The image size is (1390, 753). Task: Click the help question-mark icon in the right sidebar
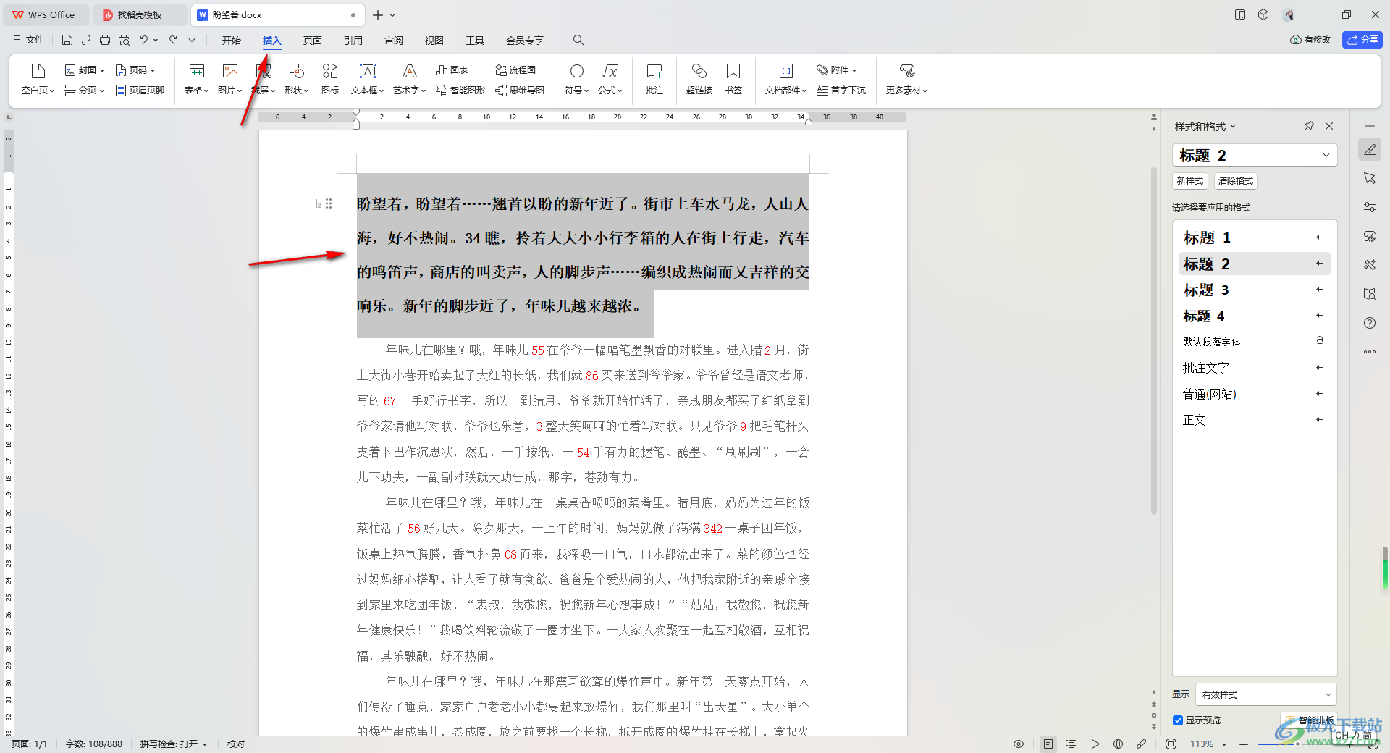point(1370,323)
